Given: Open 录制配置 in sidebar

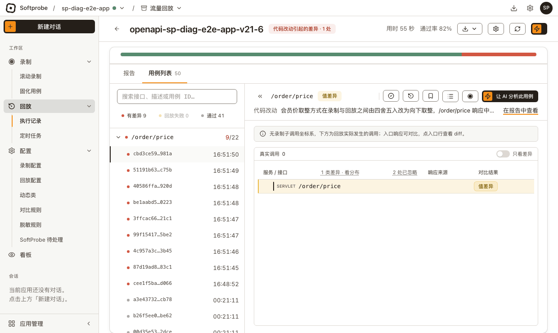Looking at the screenshot, I should point(31,166).
